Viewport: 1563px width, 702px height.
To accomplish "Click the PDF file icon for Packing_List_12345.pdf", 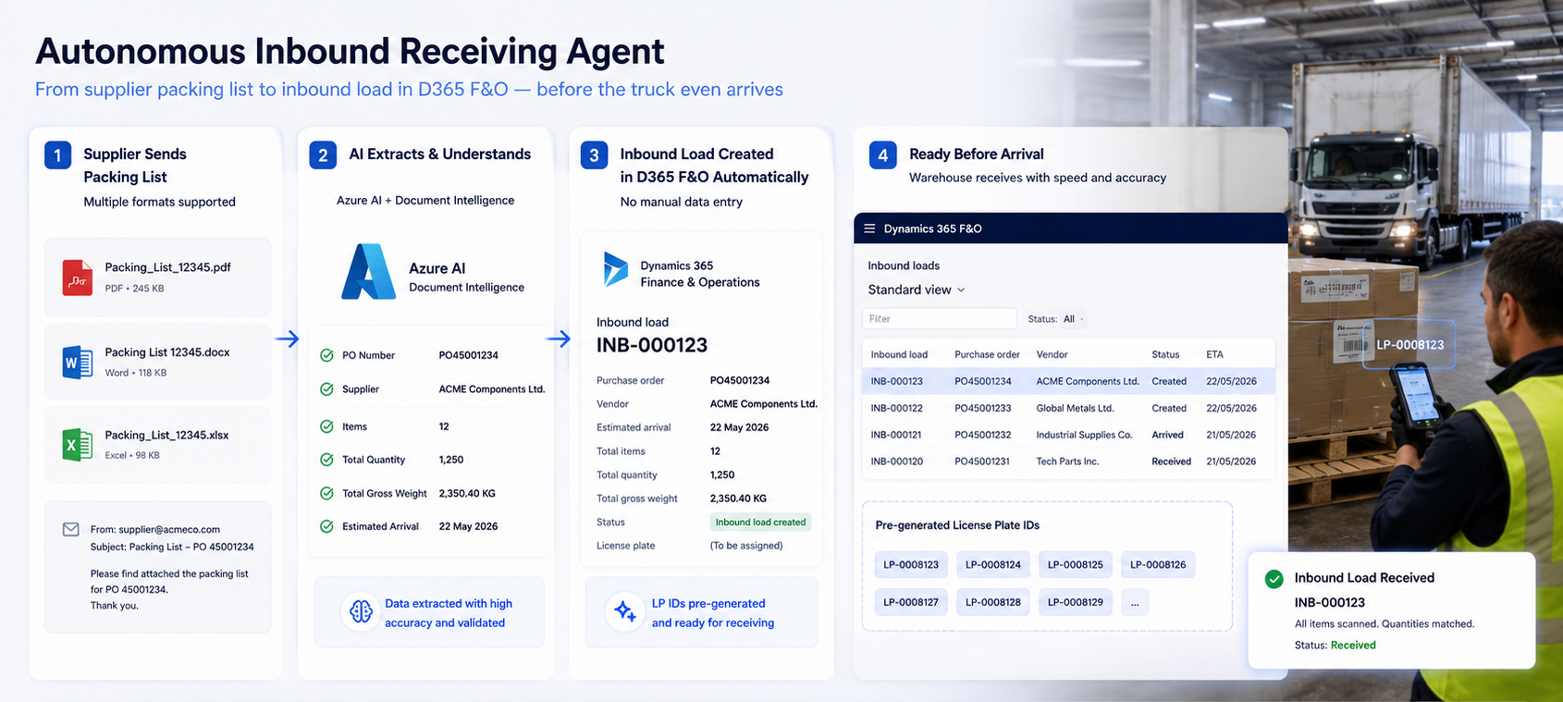I will click(78, 277).
